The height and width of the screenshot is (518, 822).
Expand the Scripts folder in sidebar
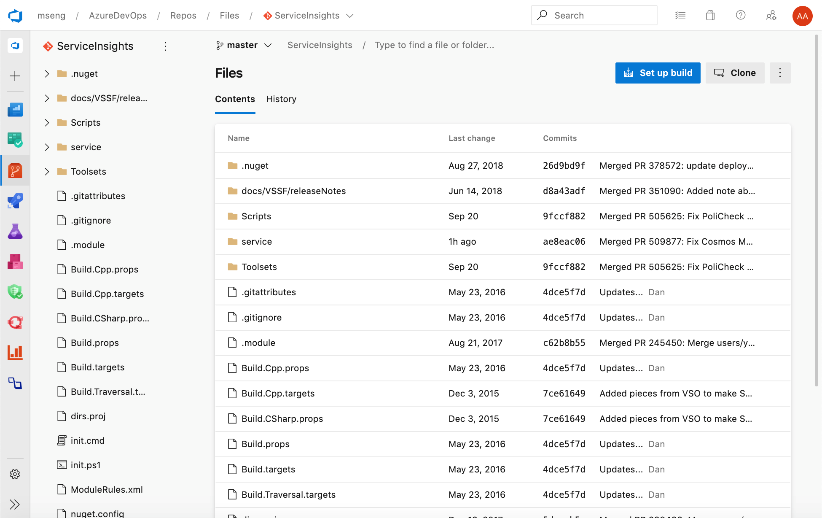(47, 122)
